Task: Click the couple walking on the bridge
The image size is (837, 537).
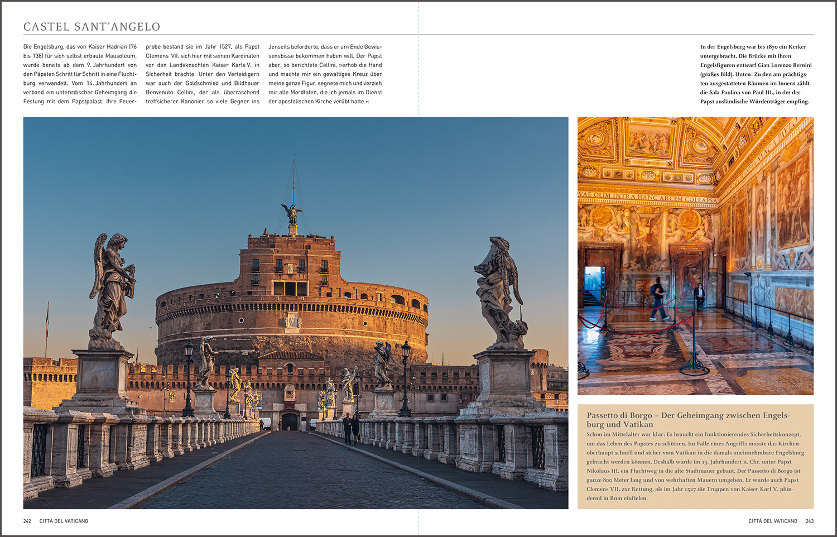Action: tap(351, 429)
